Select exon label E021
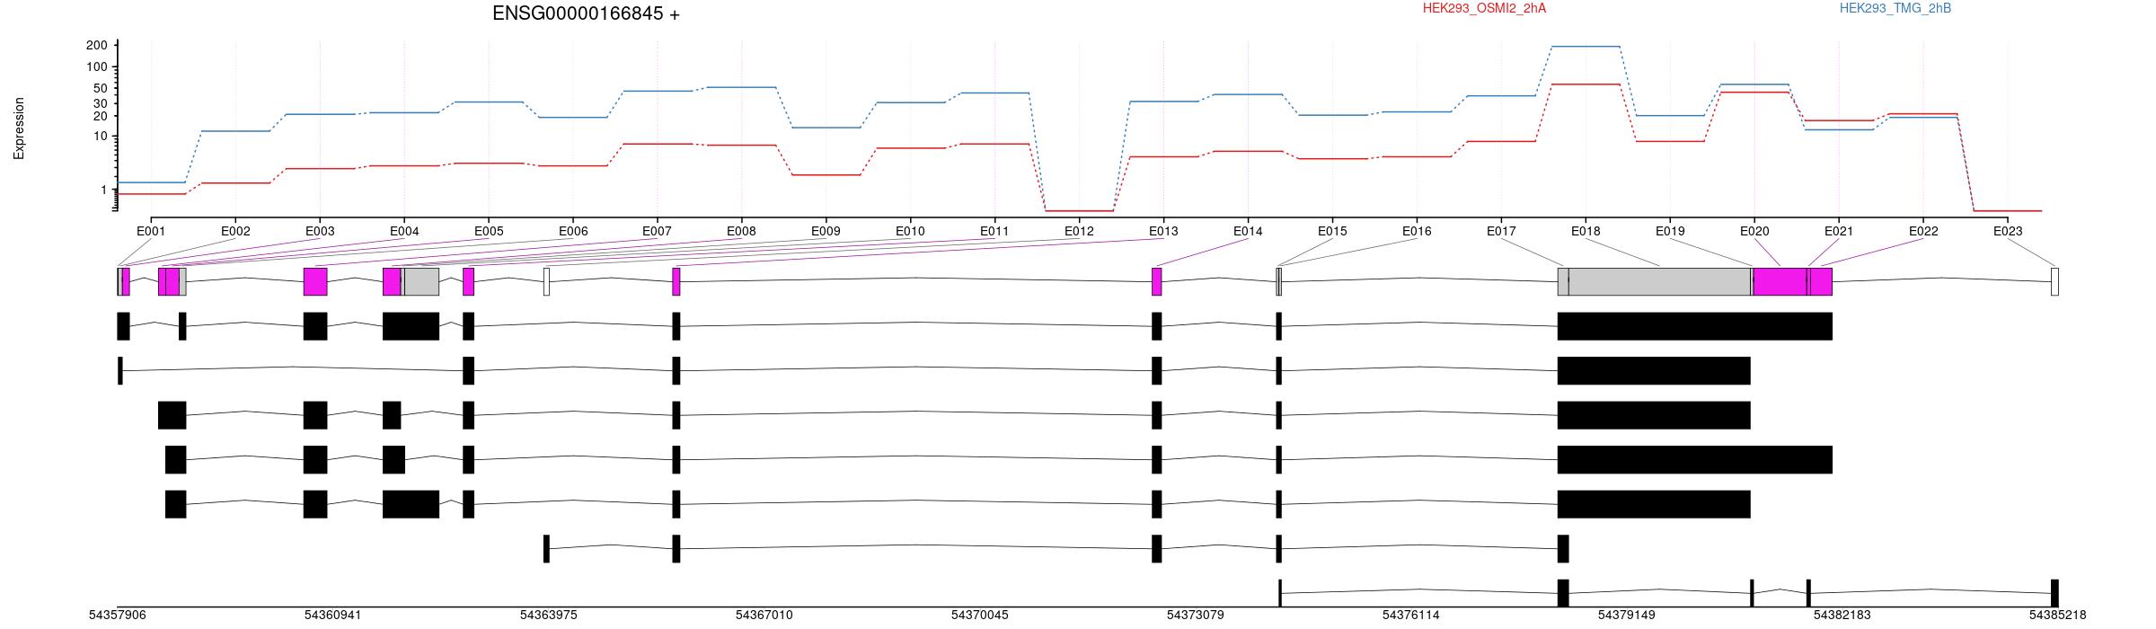 (x=1839, y=231)
